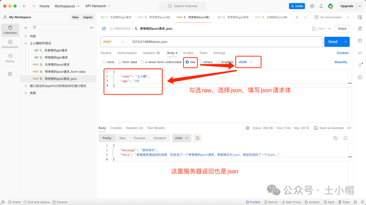Screen dimensions: 366x205
Task: Open the request info icon
Action: click(x=360, y=77)
